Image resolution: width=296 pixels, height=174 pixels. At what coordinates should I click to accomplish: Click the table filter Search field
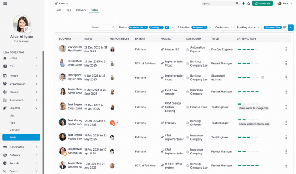pos(101,28)
